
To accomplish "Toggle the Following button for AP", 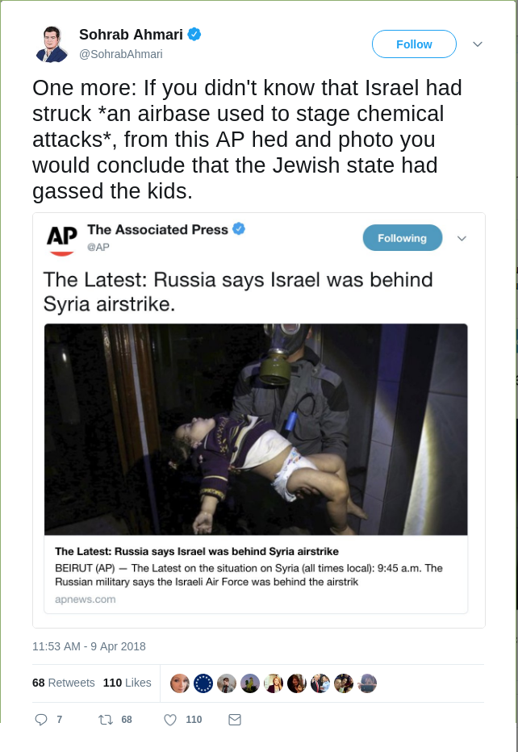I will 403,238.
